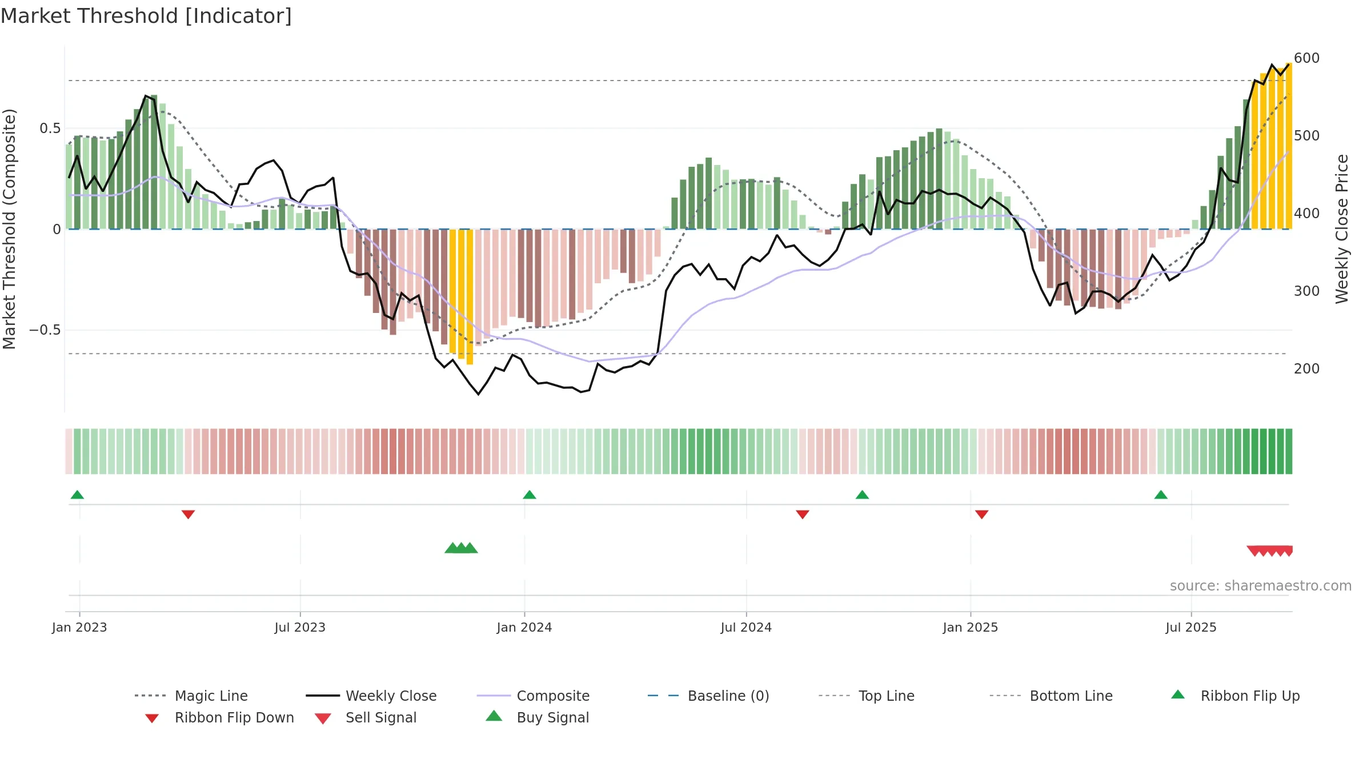Toggle the Ribbon Flip Down legend entry
The image size is (1371, 771).
click(219, 717)
